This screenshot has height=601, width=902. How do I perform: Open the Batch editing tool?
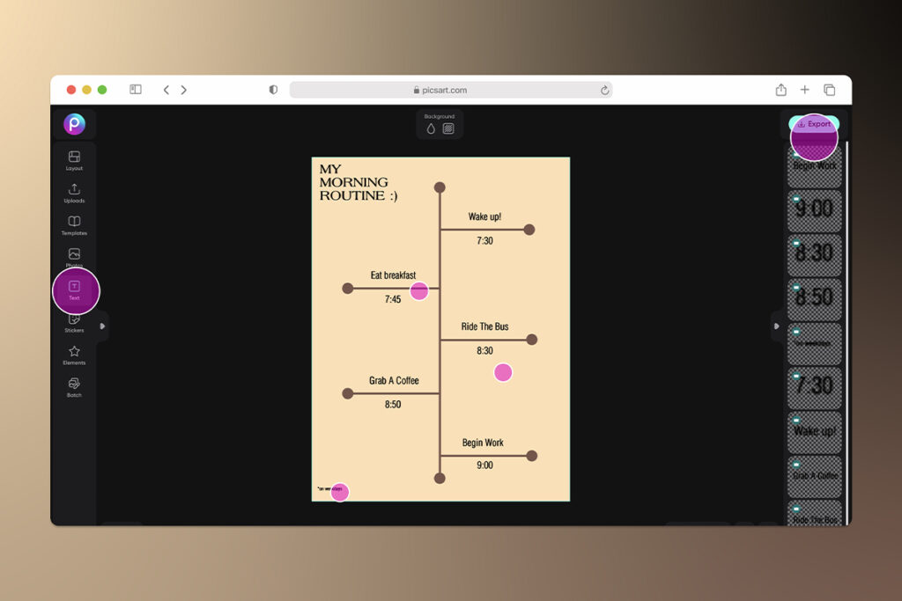click(x=74, y=386)
